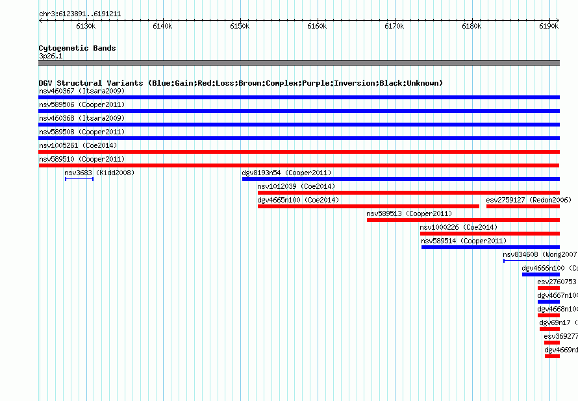
Task: Open the dgv69n17 variant label
Action: pyautogui.click(x=559, y=322)
